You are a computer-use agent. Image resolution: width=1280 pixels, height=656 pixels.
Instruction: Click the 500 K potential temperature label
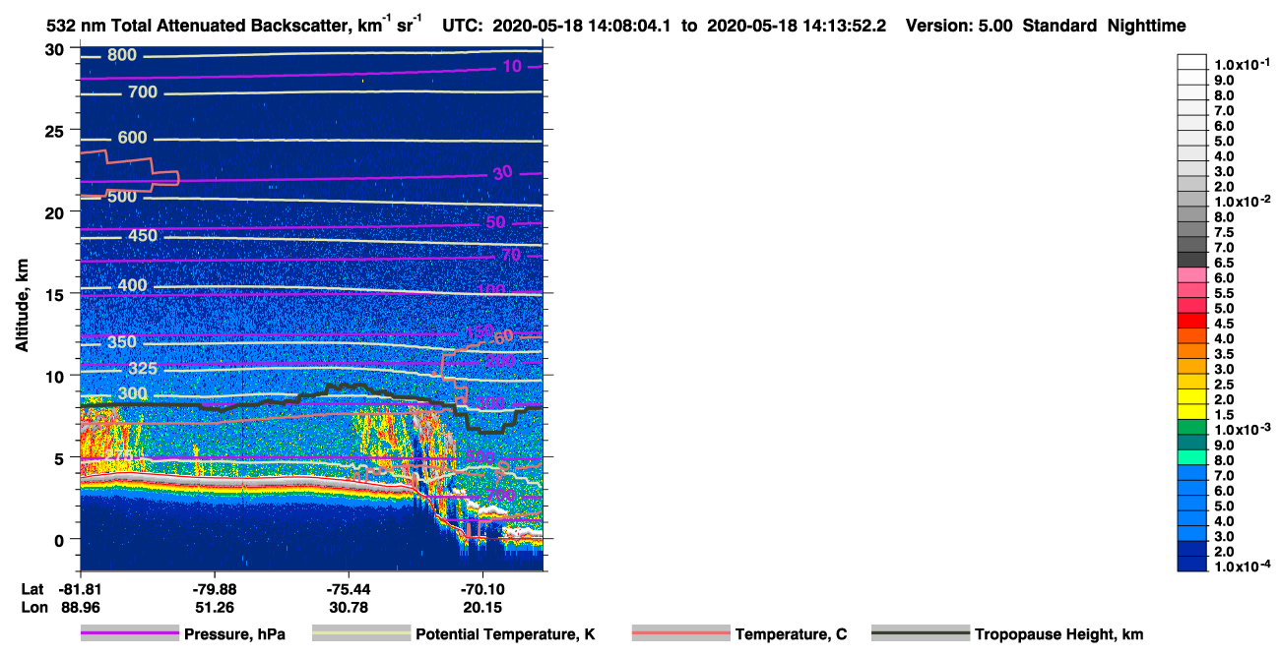(x=121, y=197)
